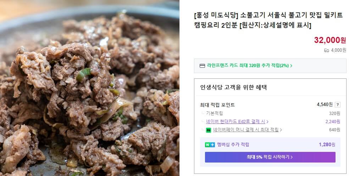Click the 32,000원 price text
Screen dimensions: 360x176
(x=330, y=40)
